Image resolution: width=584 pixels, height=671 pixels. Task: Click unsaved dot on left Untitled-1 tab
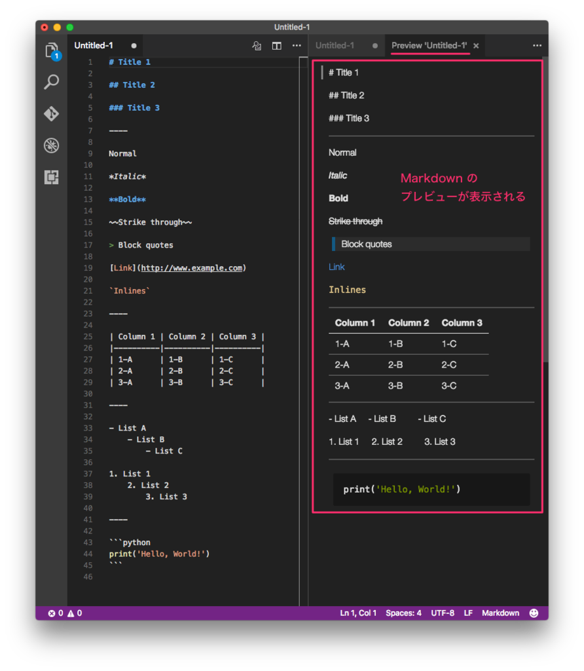[134, 46]
